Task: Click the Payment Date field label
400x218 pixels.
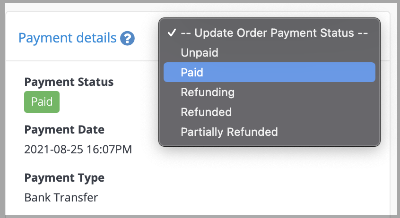Action: 64,130
